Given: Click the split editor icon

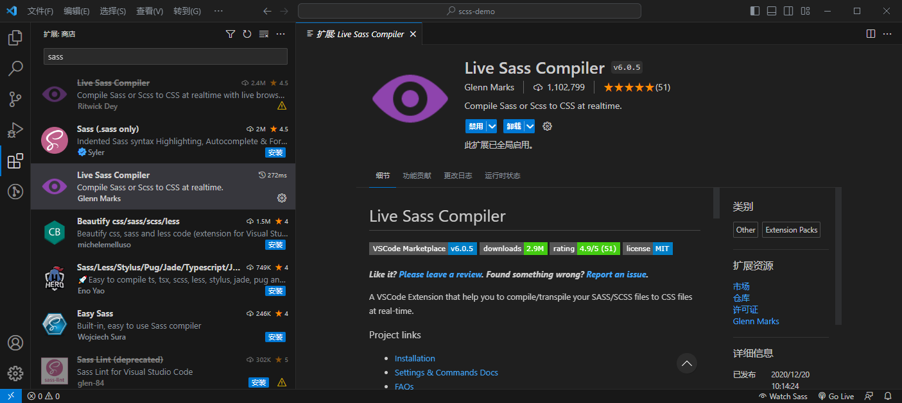Looking at the screenshot, I should 871,34.
